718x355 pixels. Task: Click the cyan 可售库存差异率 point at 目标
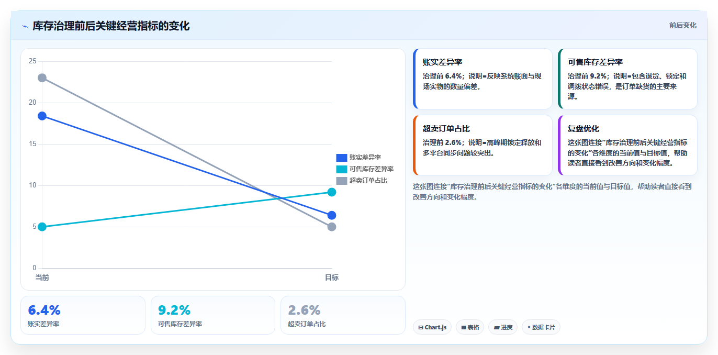coord(332,192)
